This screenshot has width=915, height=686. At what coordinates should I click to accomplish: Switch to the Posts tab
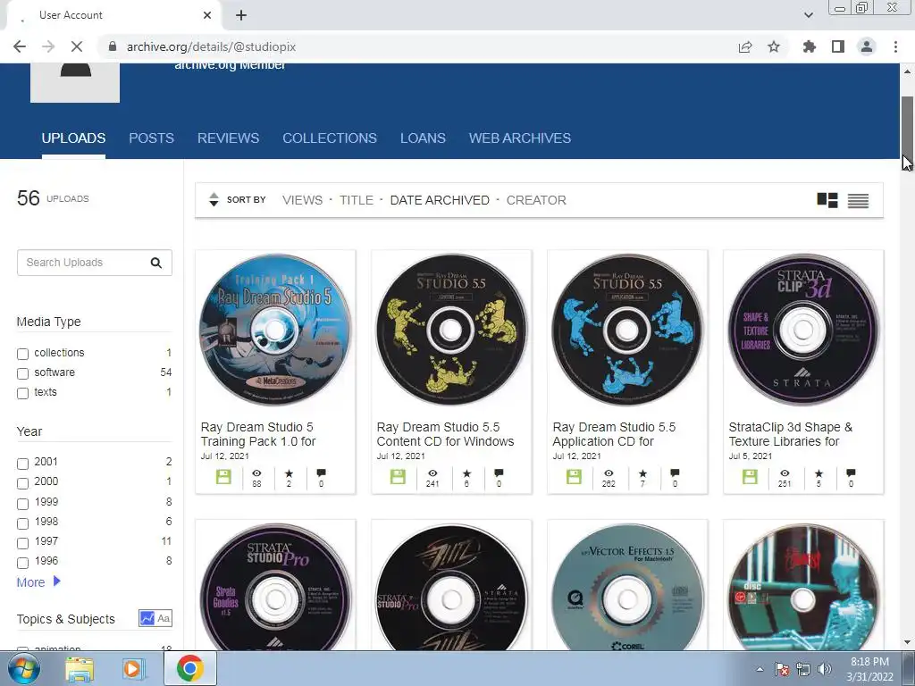click(151, 138)
